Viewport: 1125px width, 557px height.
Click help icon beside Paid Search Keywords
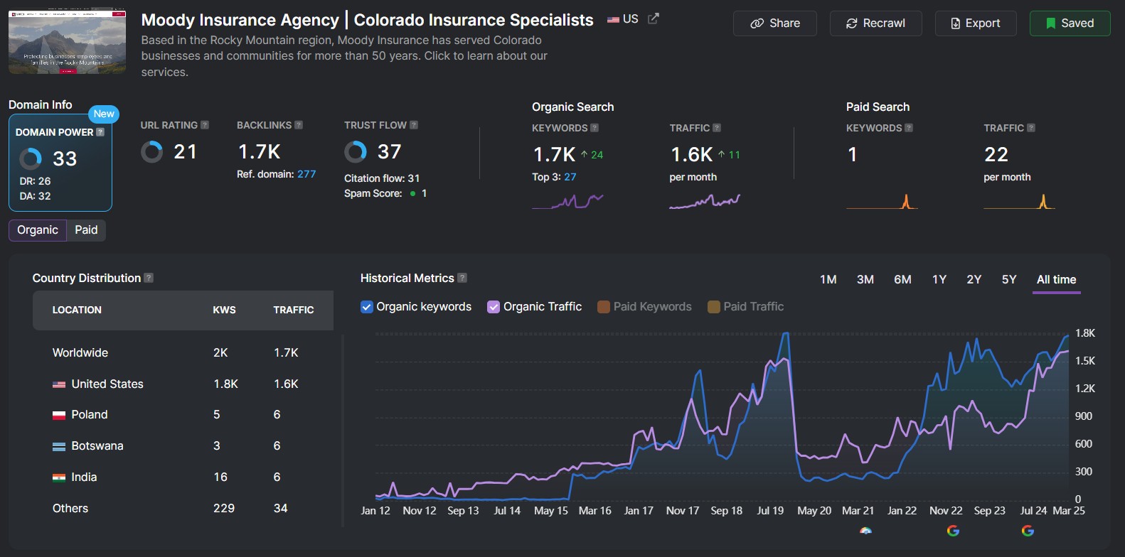click(x=909, y=128)
